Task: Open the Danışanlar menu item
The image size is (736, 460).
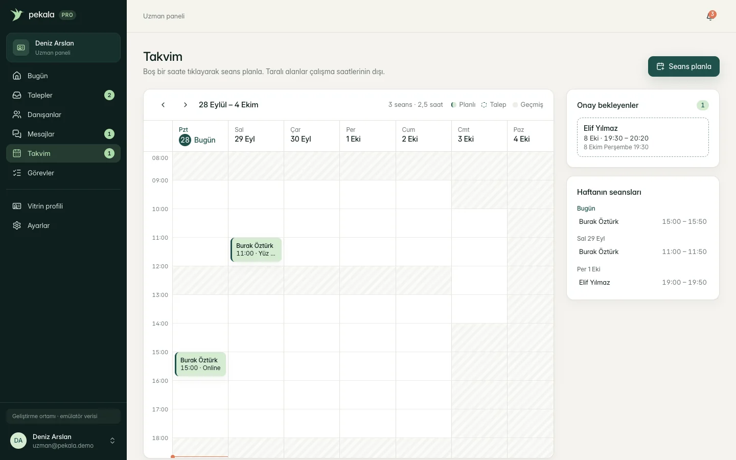Action: tap(63, 114)
